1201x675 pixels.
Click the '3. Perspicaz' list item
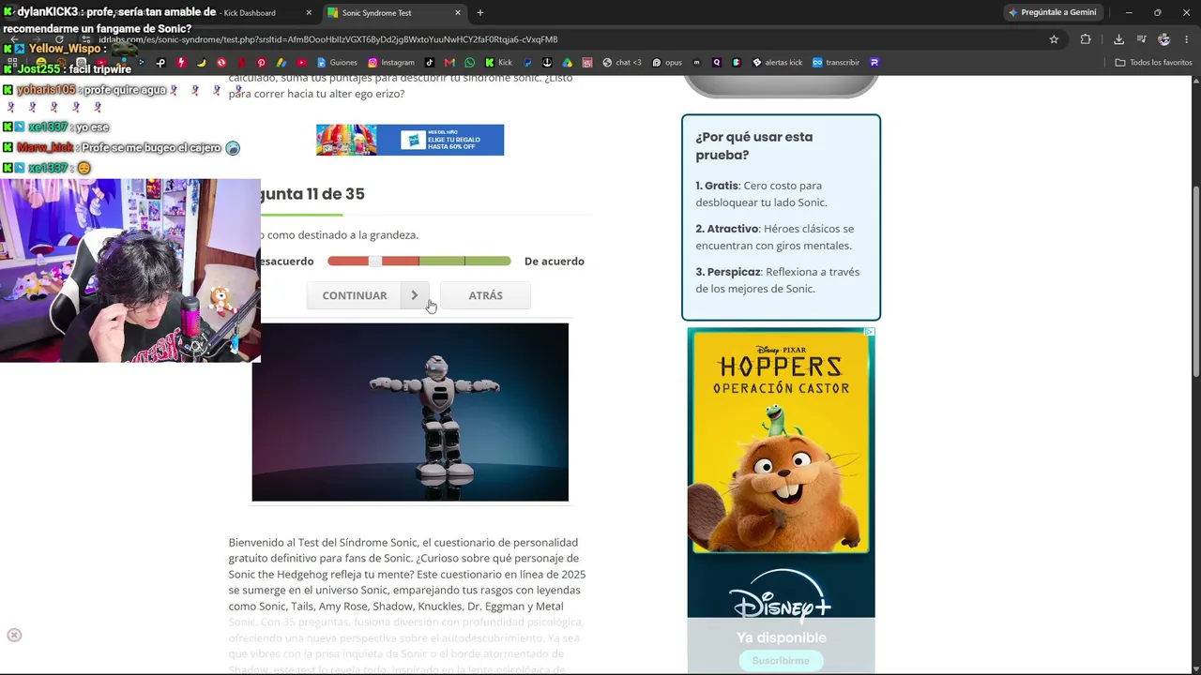(777, 280)
